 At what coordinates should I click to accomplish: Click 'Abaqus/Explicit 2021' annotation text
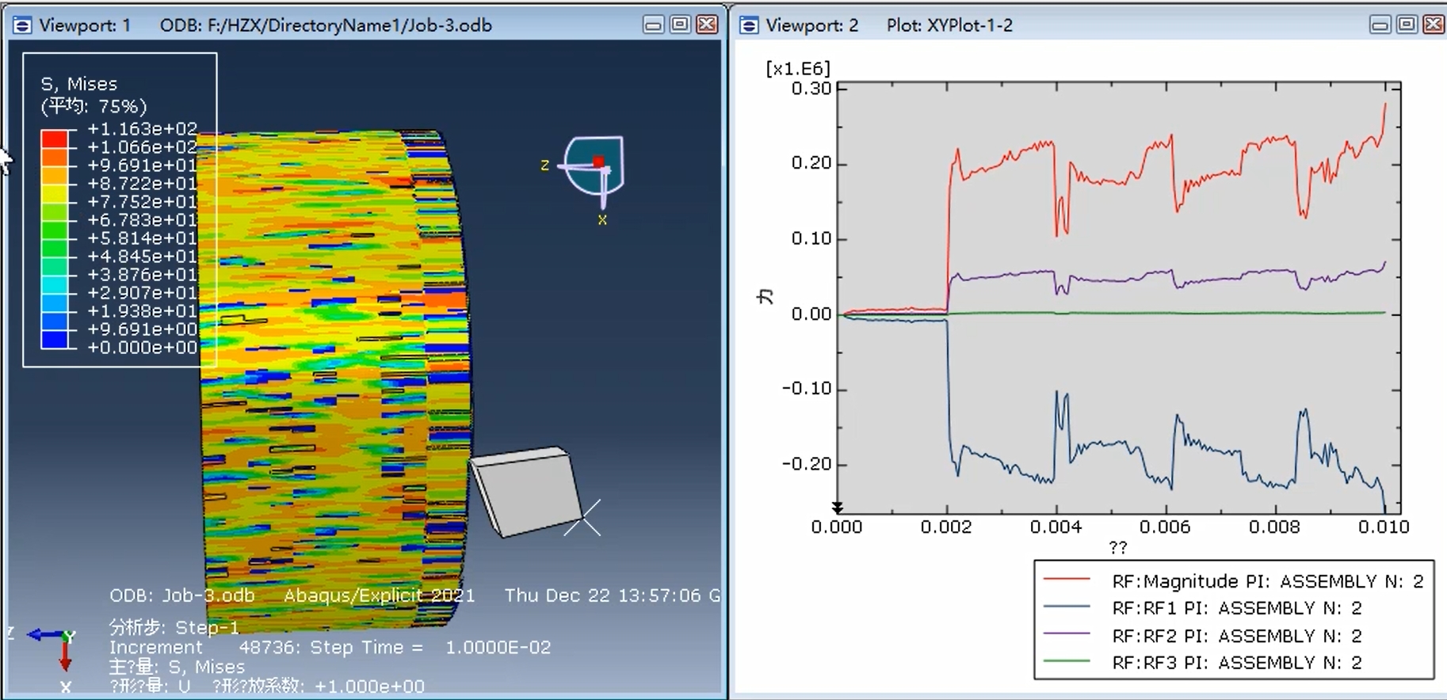[380, 595]
